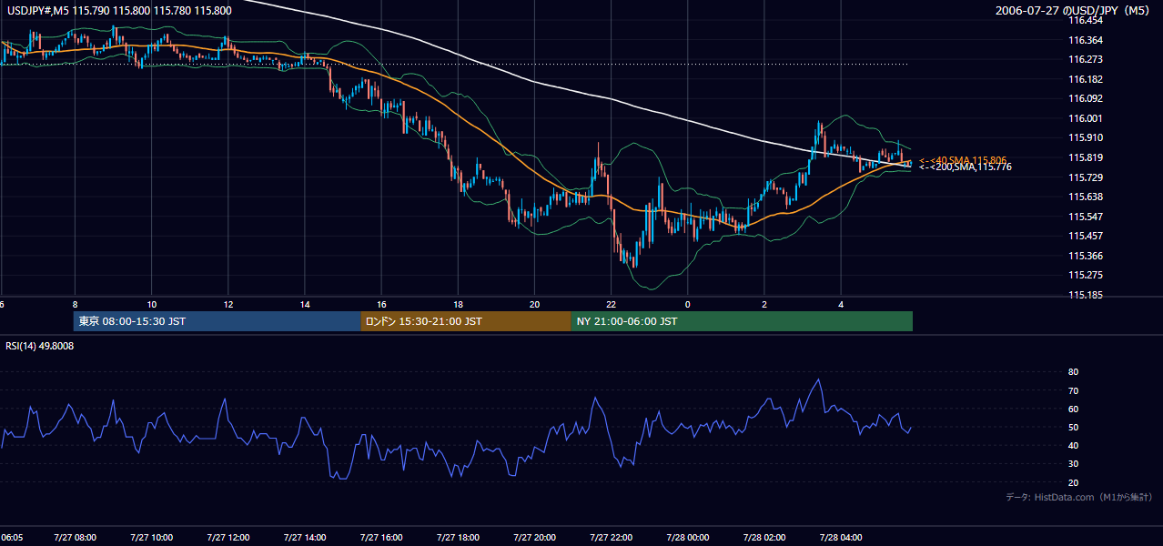Click RSI scale value 50
1163x546 pixels.
(x=1074, y=427)
